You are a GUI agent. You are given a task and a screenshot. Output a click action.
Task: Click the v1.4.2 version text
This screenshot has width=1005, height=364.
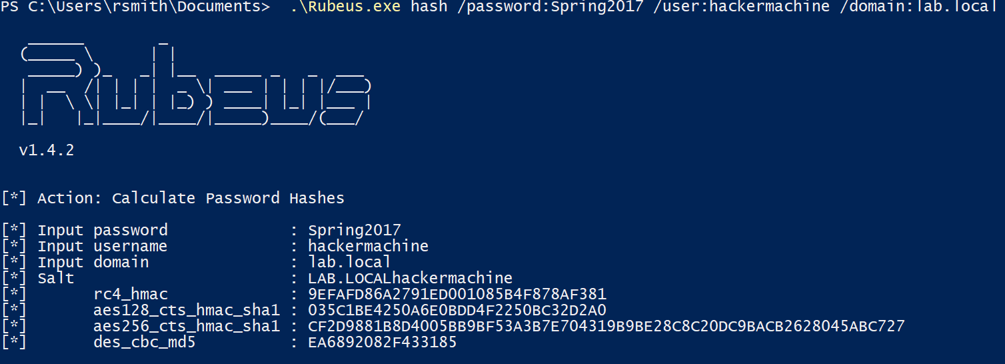coord(46,151)
